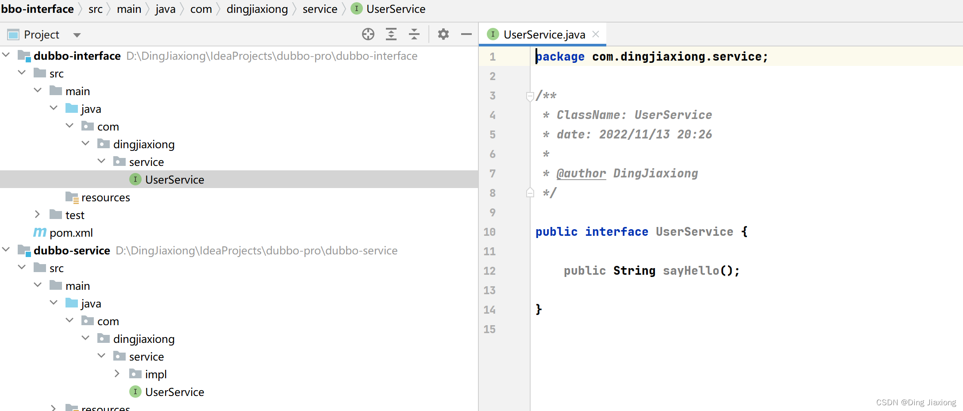
Task: Fold the Javadoc comment at line 3
Action: click(x=530, y=96)
